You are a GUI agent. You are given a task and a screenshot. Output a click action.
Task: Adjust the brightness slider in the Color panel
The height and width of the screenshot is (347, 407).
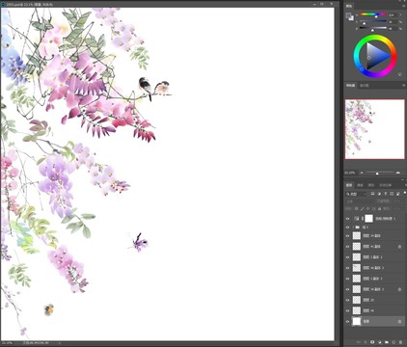tap(372, 29)
